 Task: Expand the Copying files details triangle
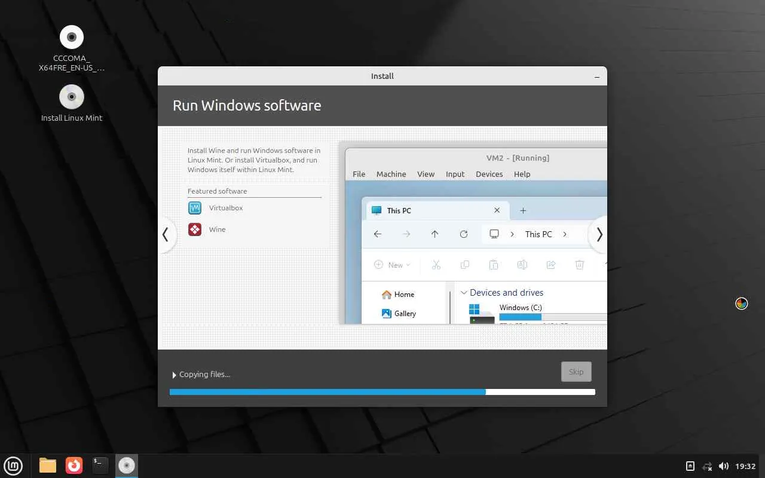coord(174,375)
